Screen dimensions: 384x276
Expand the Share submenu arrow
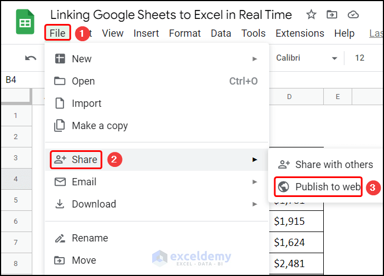[255, 160]
